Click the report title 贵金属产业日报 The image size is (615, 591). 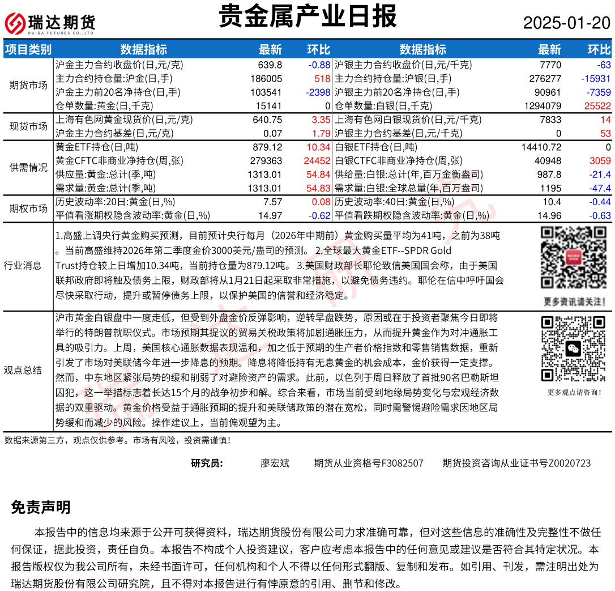click(x=308, y=16)
